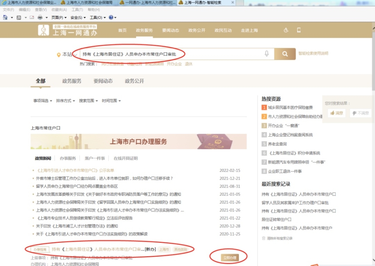Open the 安全(S) dropdown
This screenshot has width=375, height=266.
(x=78, y=18)
